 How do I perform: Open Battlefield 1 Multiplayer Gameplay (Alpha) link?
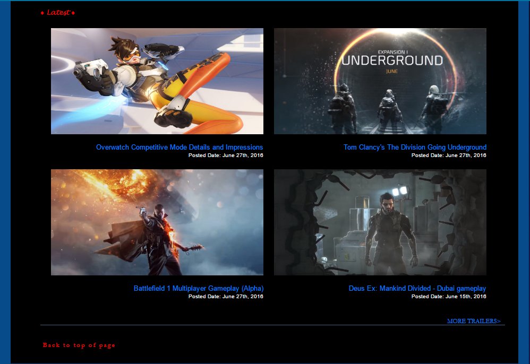click(x=199, y=288)
